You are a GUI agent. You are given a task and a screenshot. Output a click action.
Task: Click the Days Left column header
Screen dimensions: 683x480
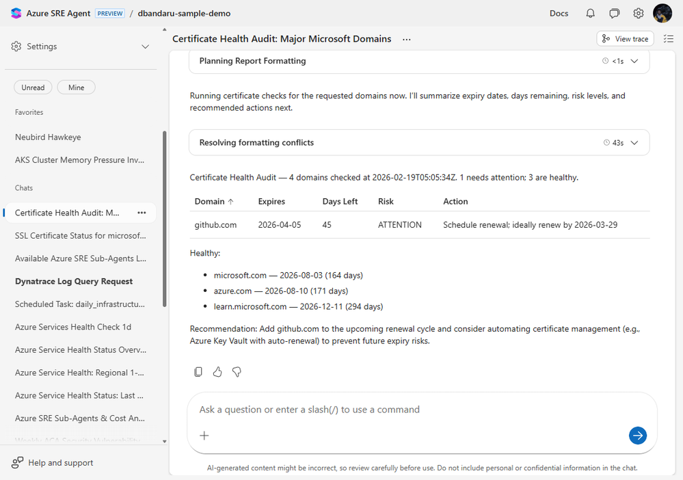(340, 202)
